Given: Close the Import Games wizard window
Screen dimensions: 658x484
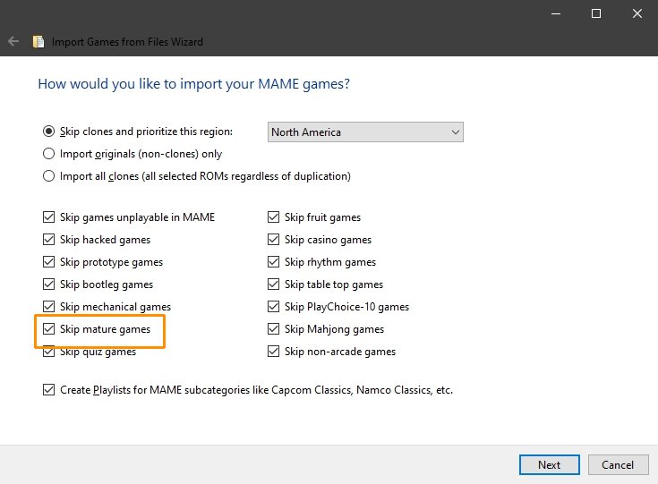Looking at the screenshot, I should tap(637, 13).
